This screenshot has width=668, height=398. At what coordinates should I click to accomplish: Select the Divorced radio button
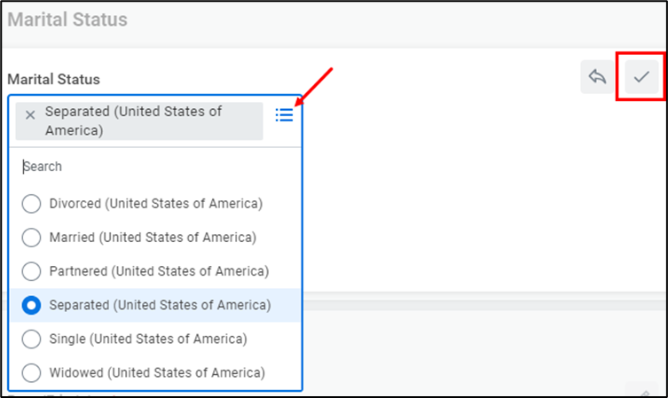pyautogui.click(x=31, y=204)
